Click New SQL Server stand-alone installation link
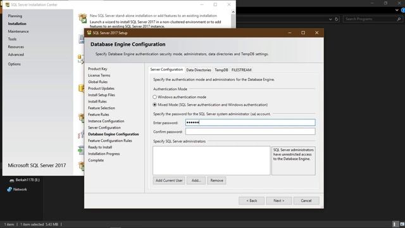This screenshot has width=405, height=228. point(153,16)
